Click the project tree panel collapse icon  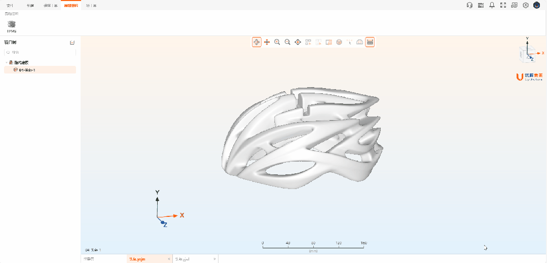pos(72,43)
